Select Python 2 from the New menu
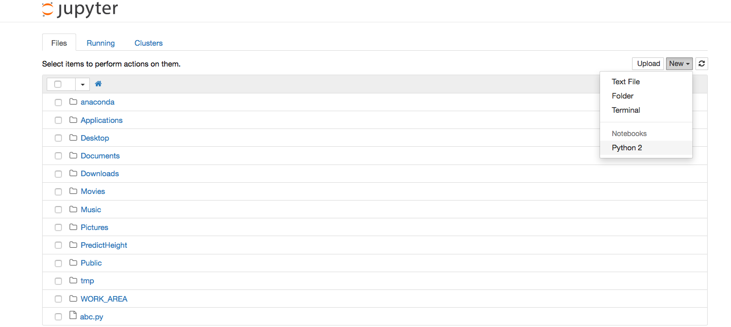The width and height of the screenshot is (731, 327). [x=627, y=148]
